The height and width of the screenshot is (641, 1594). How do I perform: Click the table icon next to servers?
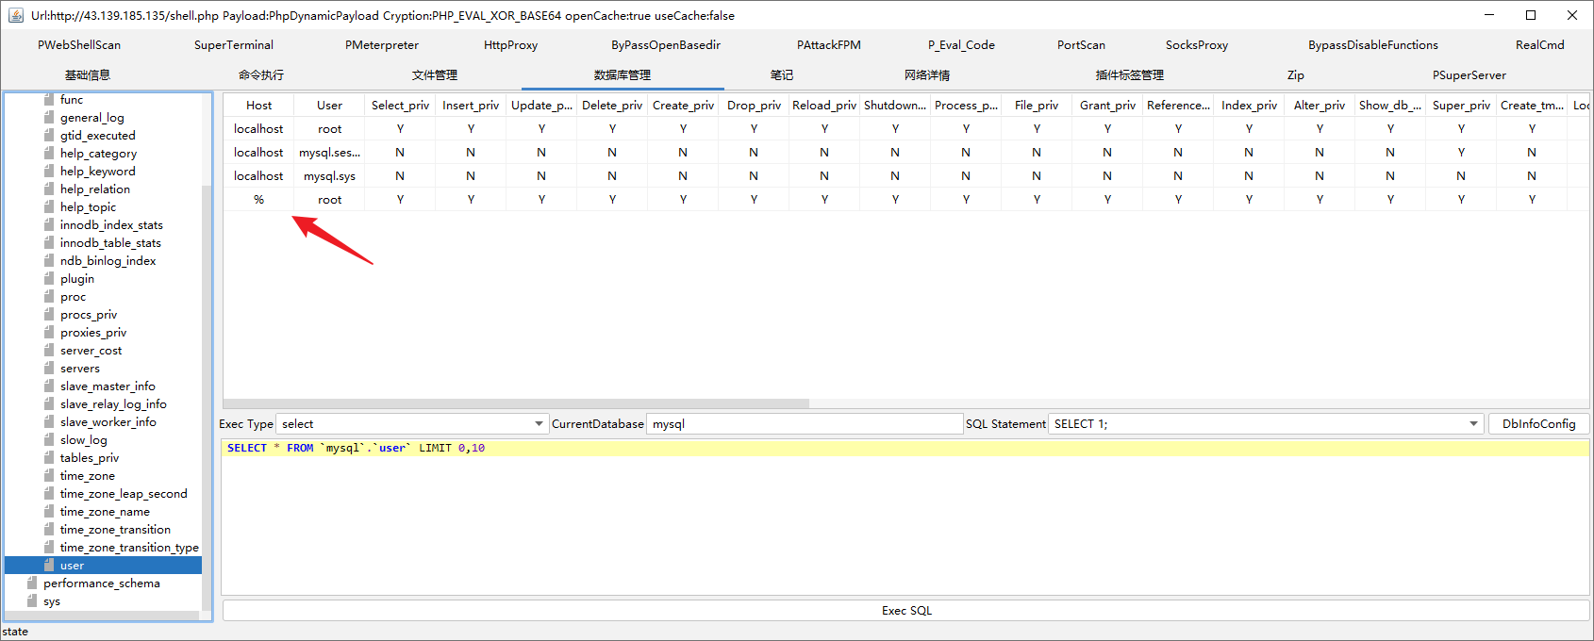(49, 369)
